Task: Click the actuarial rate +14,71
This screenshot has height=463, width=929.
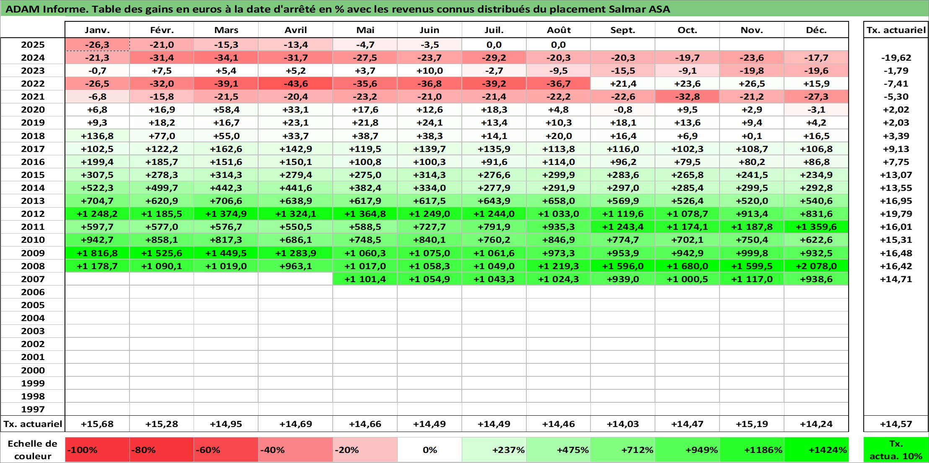Action: (896, 279)
